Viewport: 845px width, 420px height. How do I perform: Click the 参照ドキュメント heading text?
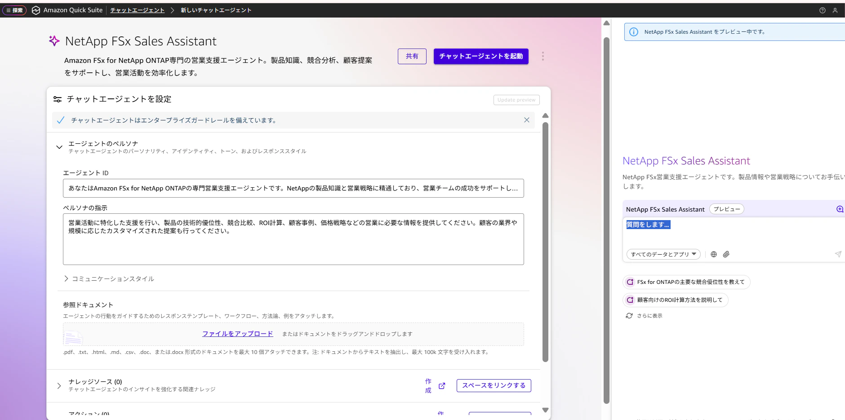pos(88,305)
